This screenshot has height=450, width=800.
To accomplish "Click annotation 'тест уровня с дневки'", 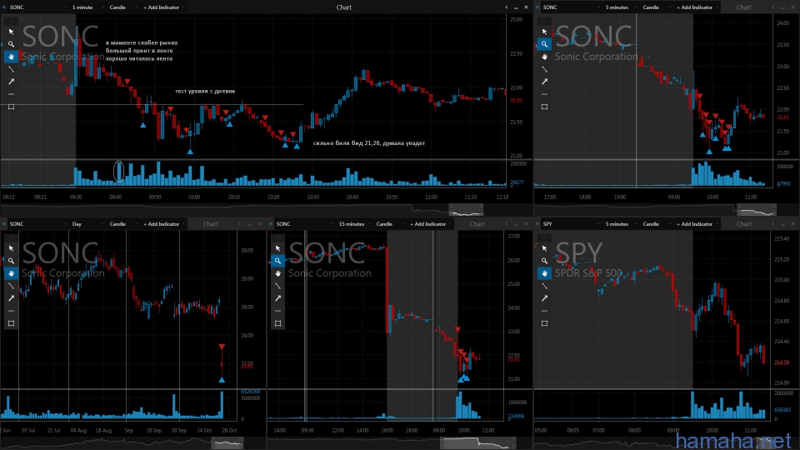I will click(x=205, y=92).
